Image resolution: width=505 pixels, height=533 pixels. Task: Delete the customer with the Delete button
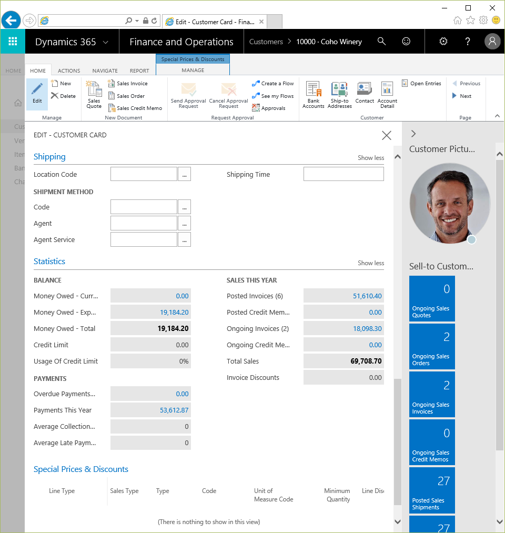(x=64, y=96)
